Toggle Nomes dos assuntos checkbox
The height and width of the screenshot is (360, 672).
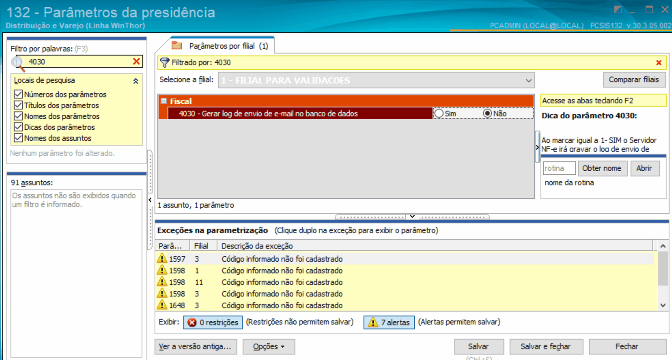(x=18, y=138)
